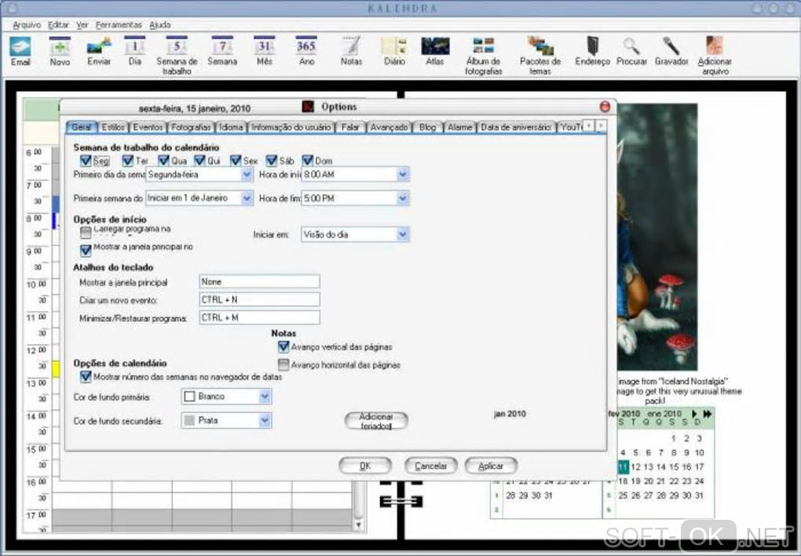Toggle the Seg workday checkbox
The image size is (801, 556).
tap(86, 160)
